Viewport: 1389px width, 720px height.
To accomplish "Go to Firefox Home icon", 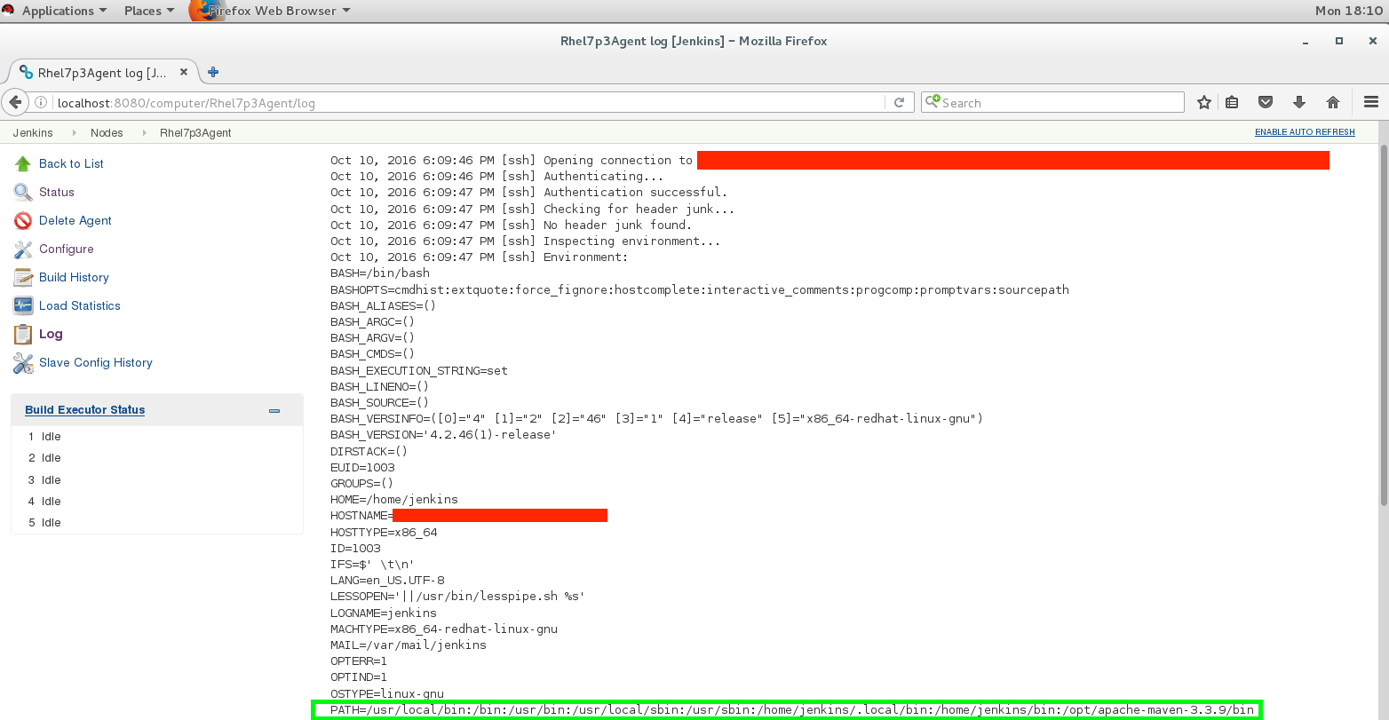I will click(x=1333, y=103).
